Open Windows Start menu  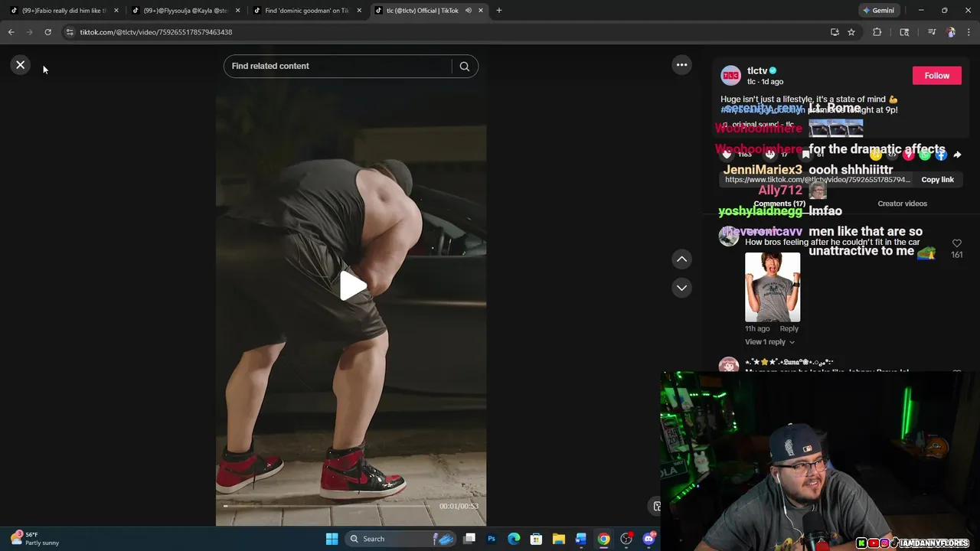(332, 539)
